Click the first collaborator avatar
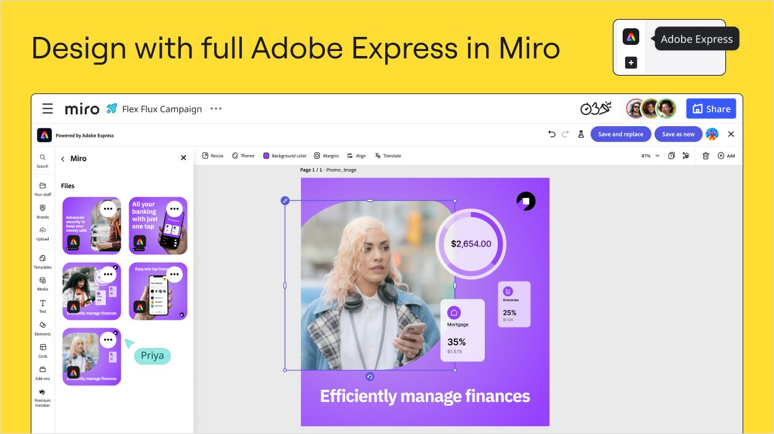The width and height of the screenshot is (774, 434). coord(636,109)
